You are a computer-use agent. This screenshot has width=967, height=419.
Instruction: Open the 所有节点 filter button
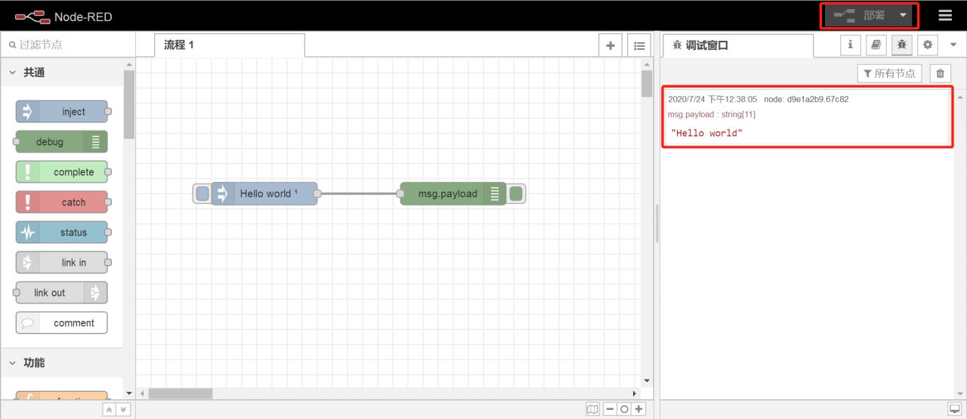point(889,73)
